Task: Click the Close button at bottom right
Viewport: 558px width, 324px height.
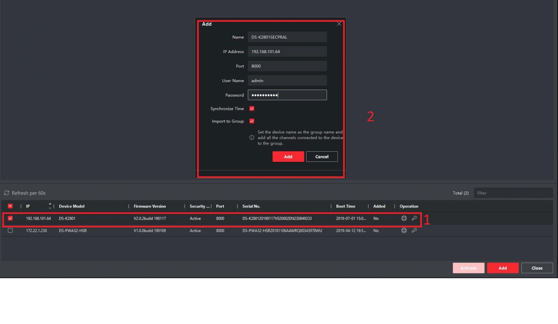Action: click(537, 268)
